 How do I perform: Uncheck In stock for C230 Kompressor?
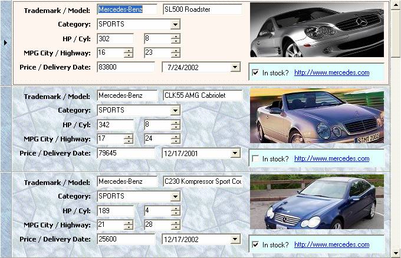(x=255, y=245)
